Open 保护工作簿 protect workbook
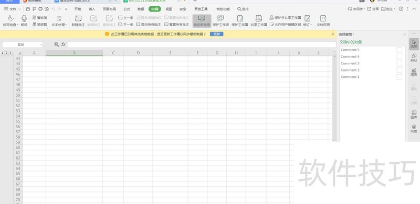Image resolution: width=420 pixels, height=204 pixels. (240, 21)
